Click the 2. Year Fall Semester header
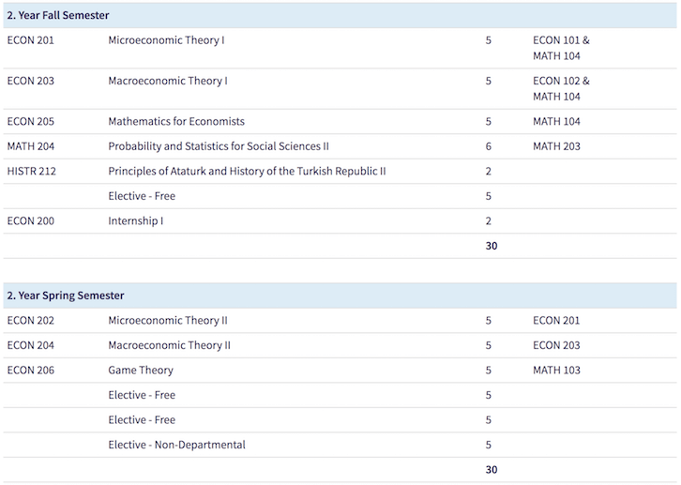681x485 pixels. click(x=58, y=15)
